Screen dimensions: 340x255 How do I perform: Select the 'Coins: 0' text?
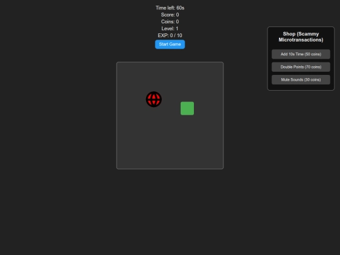[170, 21]
